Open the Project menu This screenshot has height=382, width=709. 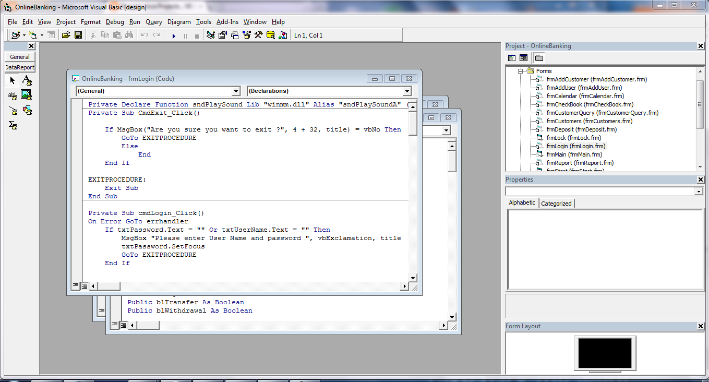coord(66,22)
